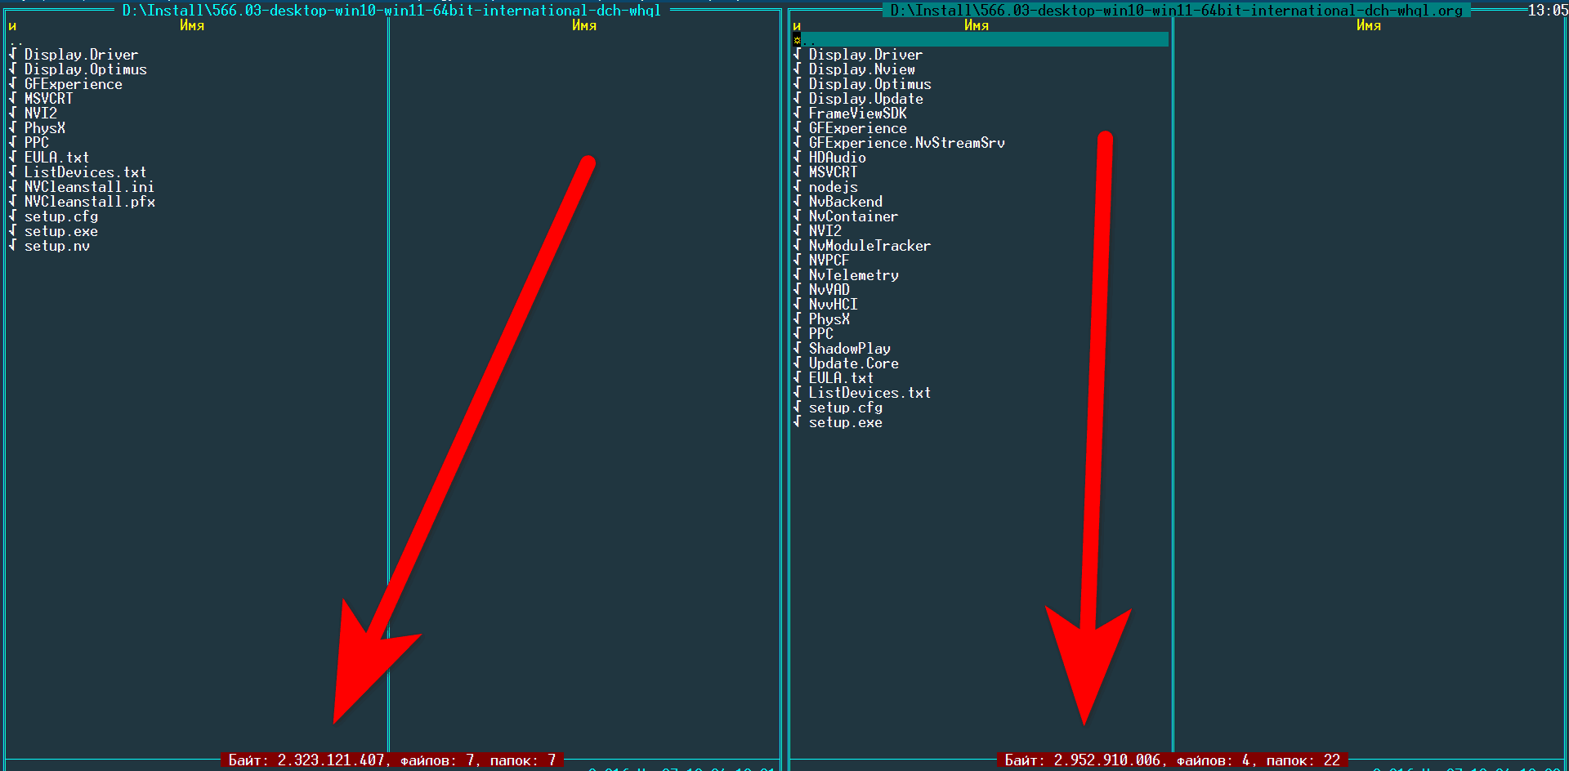Go to parent directory in left panel
The height and width of the screenshot is (771, 1569).
16,40
